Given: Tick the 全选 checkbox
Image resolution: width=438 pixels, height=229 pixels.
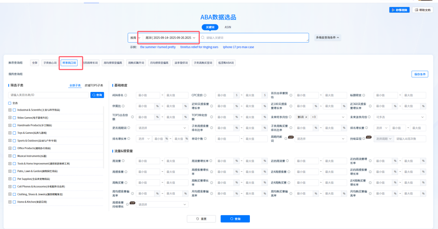Looking at the screenshot, I should pyautogui.click(x=10, y=103).
